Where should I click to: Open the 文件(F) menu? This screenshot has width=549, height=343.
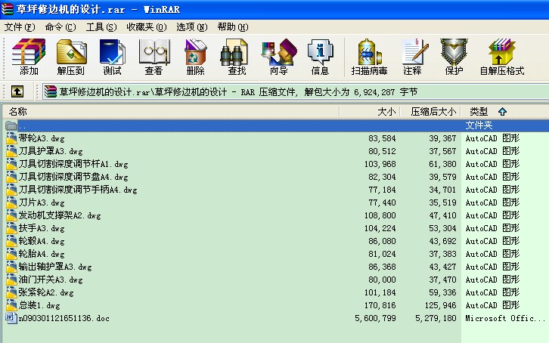click(20, 27)
